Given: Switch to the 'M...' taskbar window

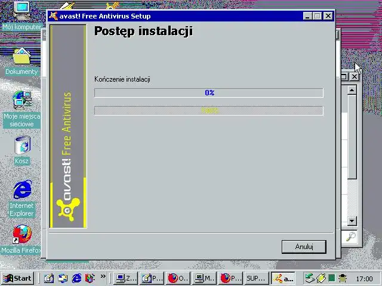Looking at the screenshot, I should tap(205, 278).
